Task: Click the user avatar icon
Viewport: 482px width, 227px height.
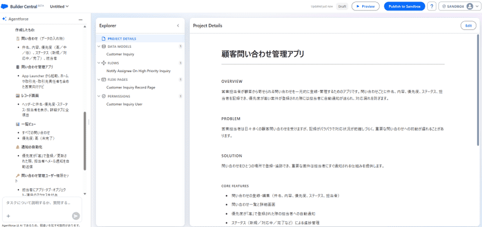Action: pos(469,6)
